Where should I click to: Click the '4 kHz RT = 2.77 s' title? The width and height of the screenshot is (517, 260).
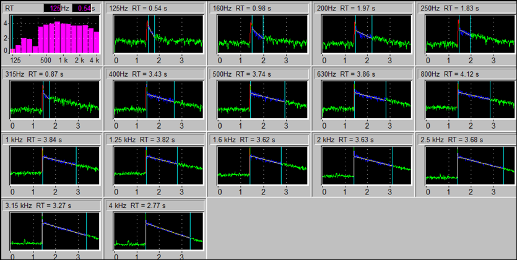pos(137,206)
